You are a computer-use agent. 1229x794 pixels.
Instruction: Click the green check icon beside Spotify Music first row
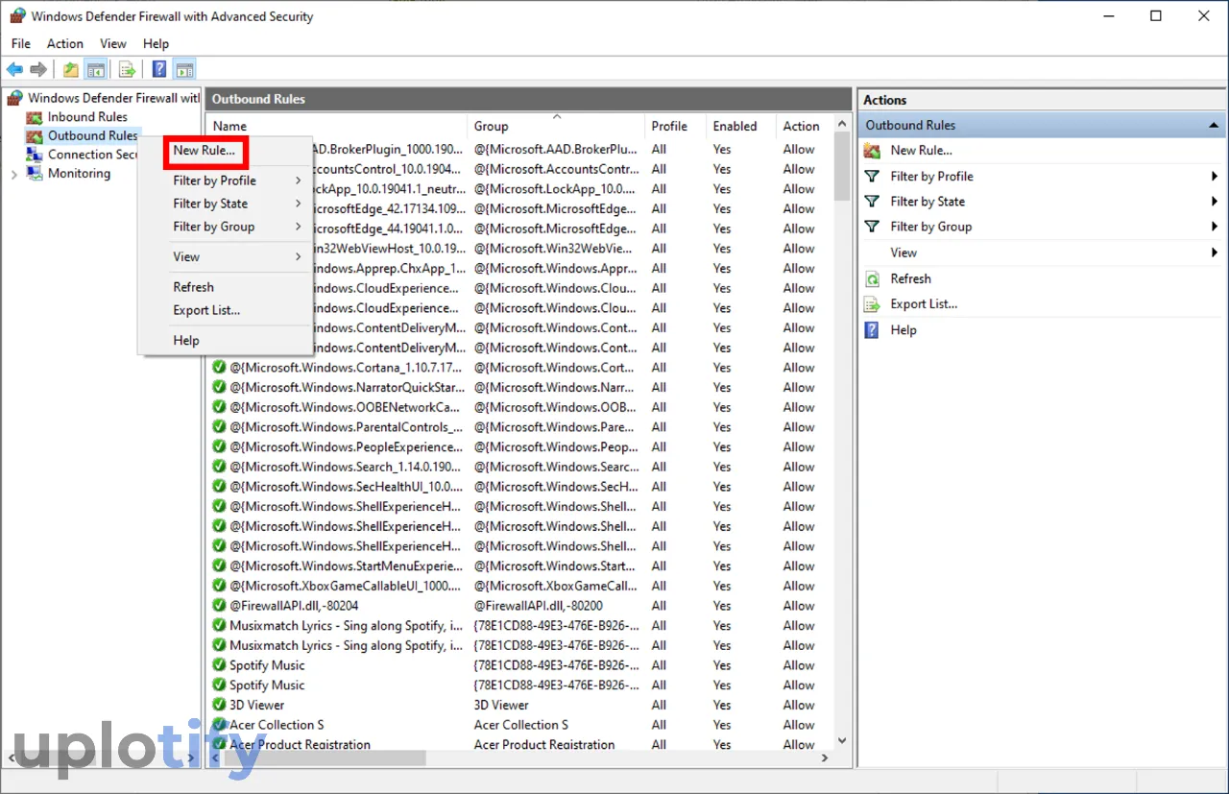[219, 665]
